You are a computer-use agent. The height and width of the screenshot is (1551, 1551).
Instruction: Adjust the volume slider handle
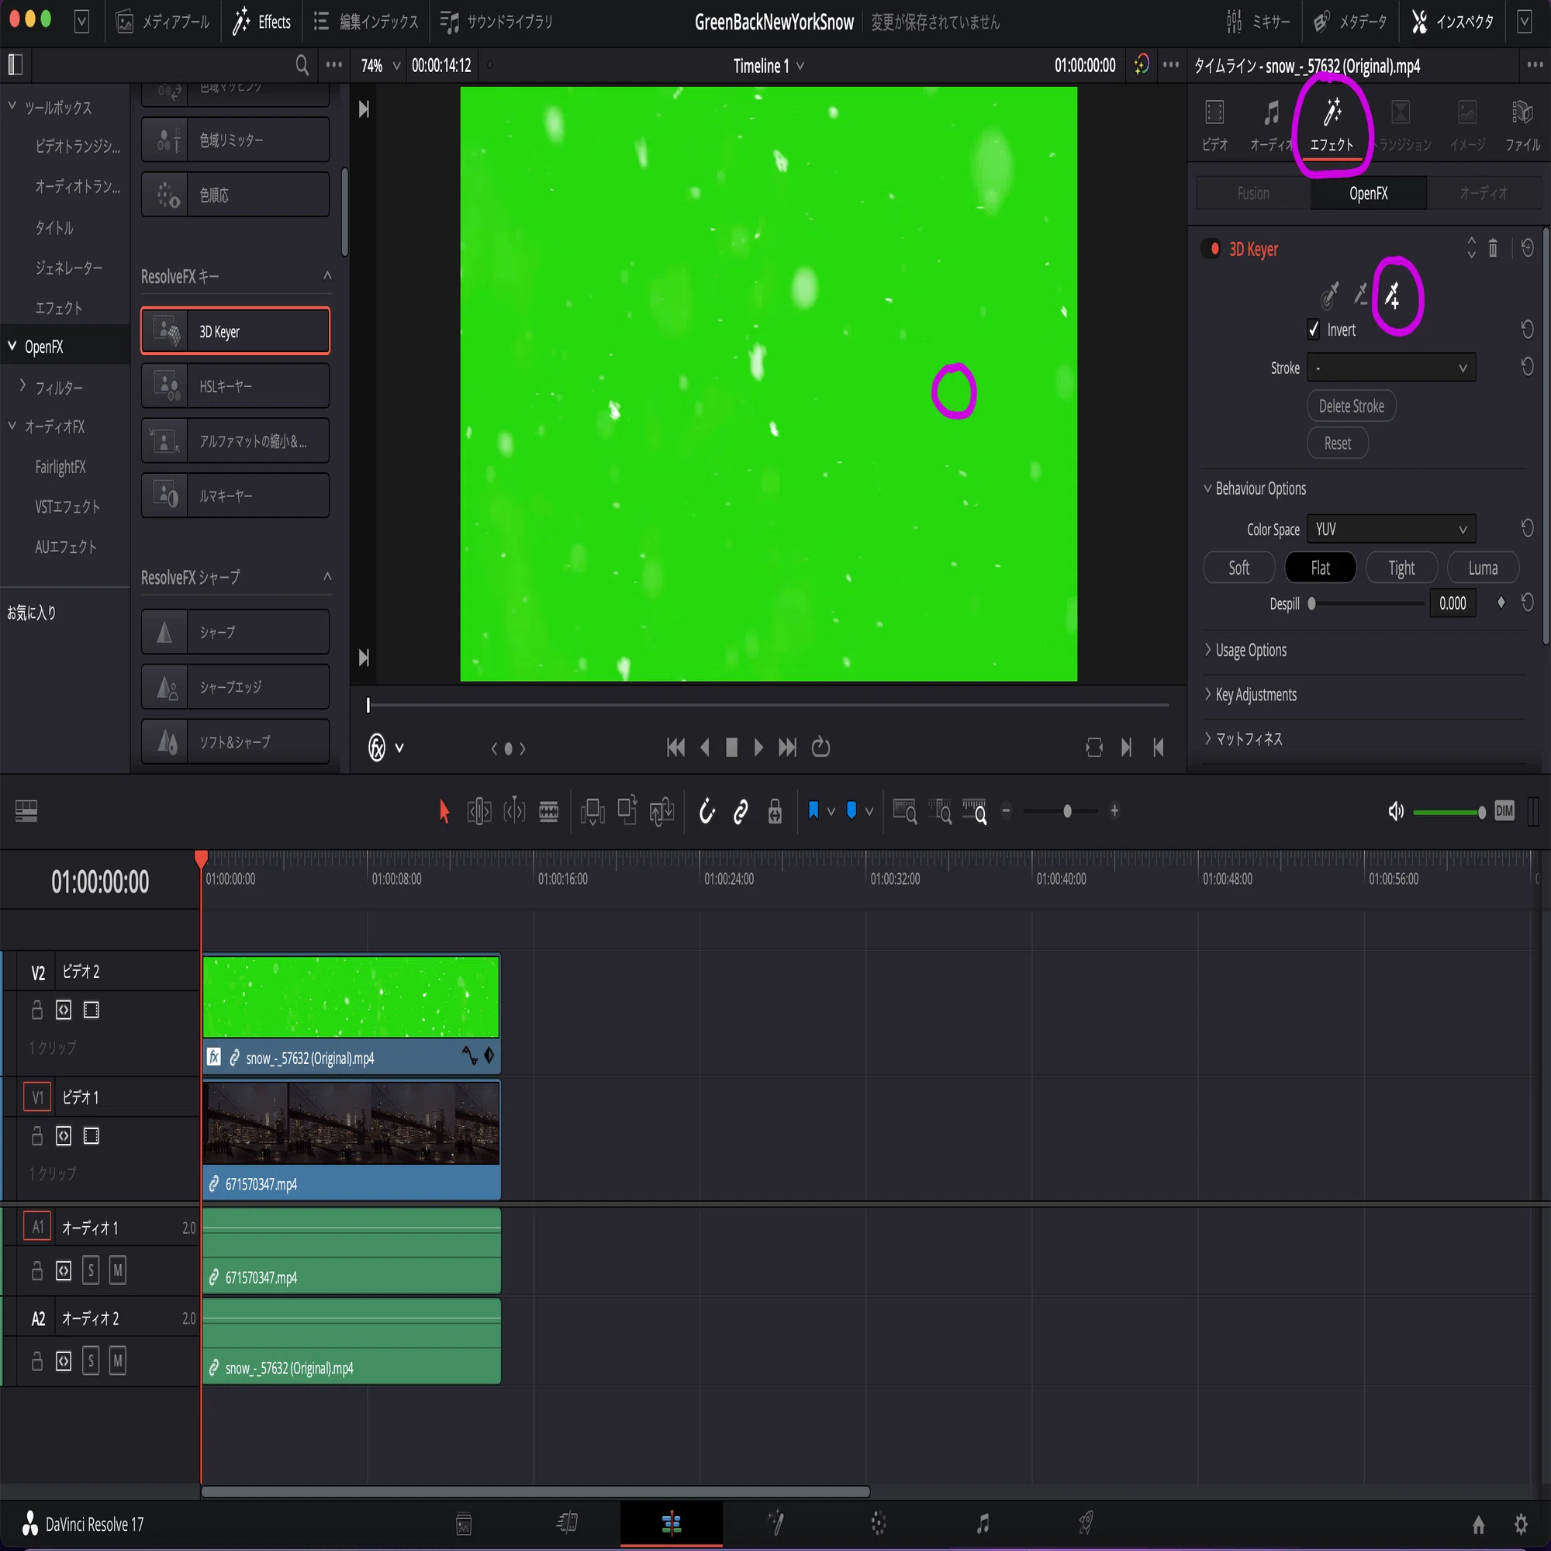coord(1481,813)
